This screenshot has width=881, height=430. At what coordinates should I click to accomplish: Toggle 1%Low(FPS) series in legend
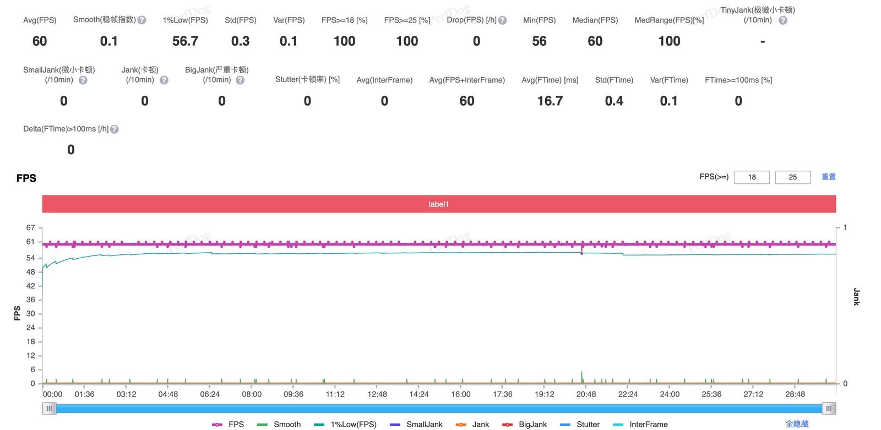click(345, 424)
